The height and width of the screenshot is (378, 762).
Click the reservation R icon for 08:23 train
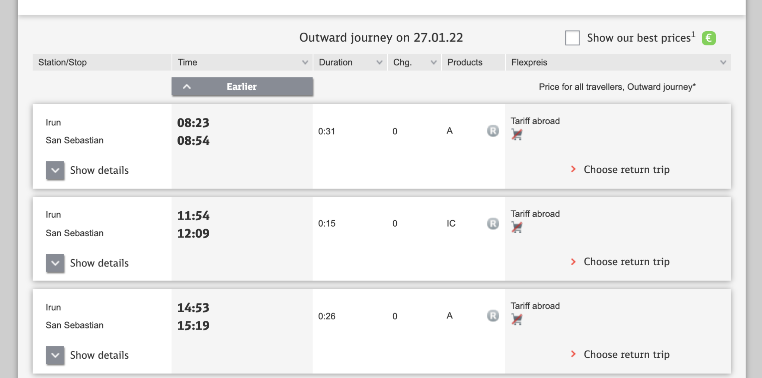click(493, 131)
